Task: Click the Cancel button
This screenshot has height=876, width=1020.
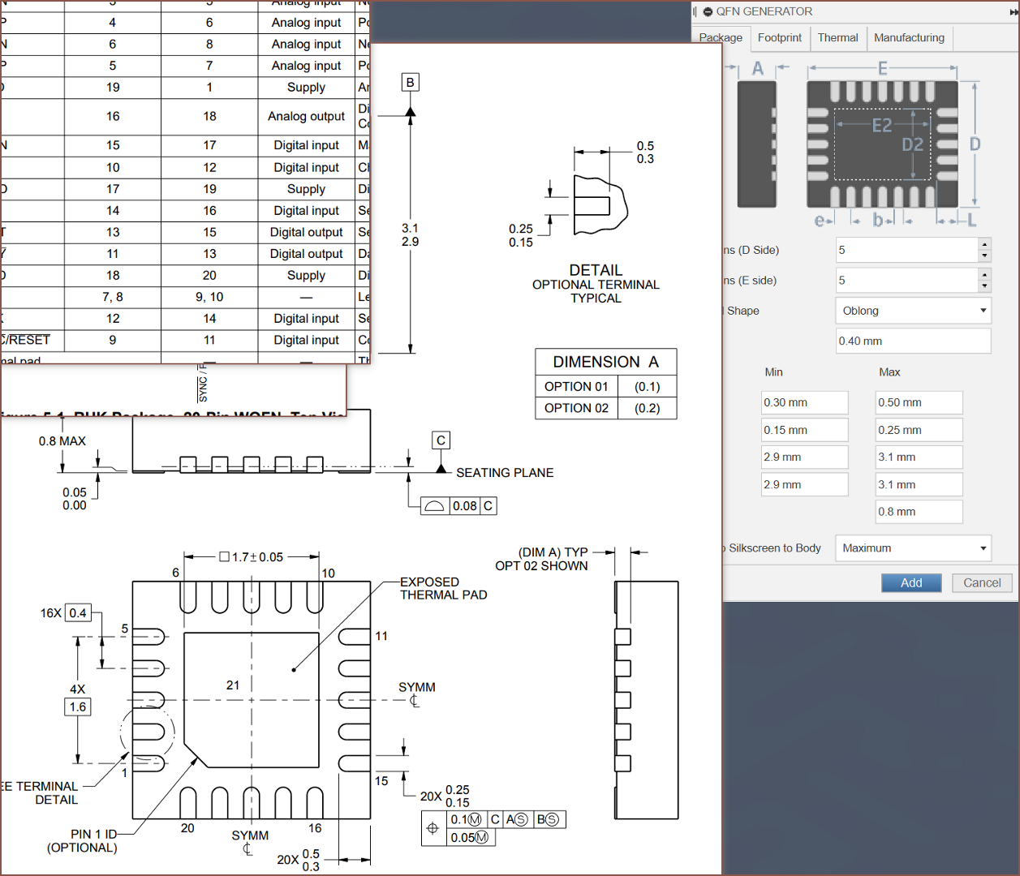Action: coord(982,583)
